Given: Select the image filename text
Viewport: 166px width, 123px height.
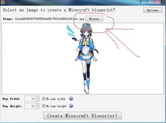Looking at the screenshot, I should click(49, 19).
